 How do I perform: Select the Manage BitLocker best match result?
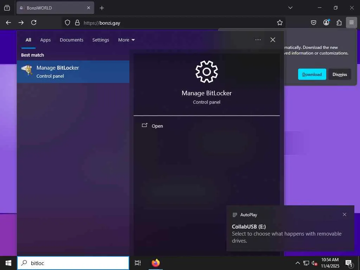tap(73, 72)
